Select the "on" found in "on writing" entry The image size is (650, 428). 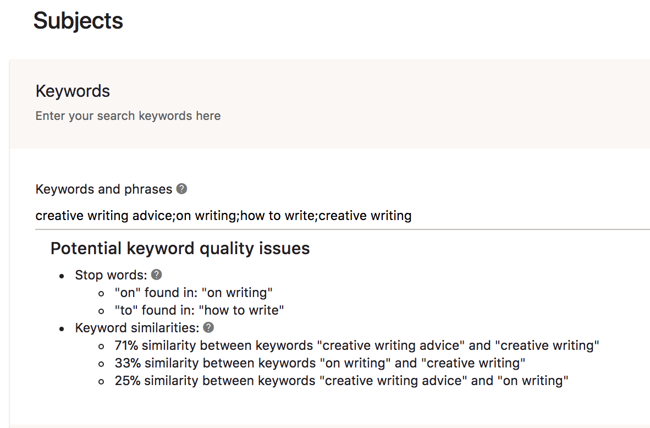click(194, 293)
